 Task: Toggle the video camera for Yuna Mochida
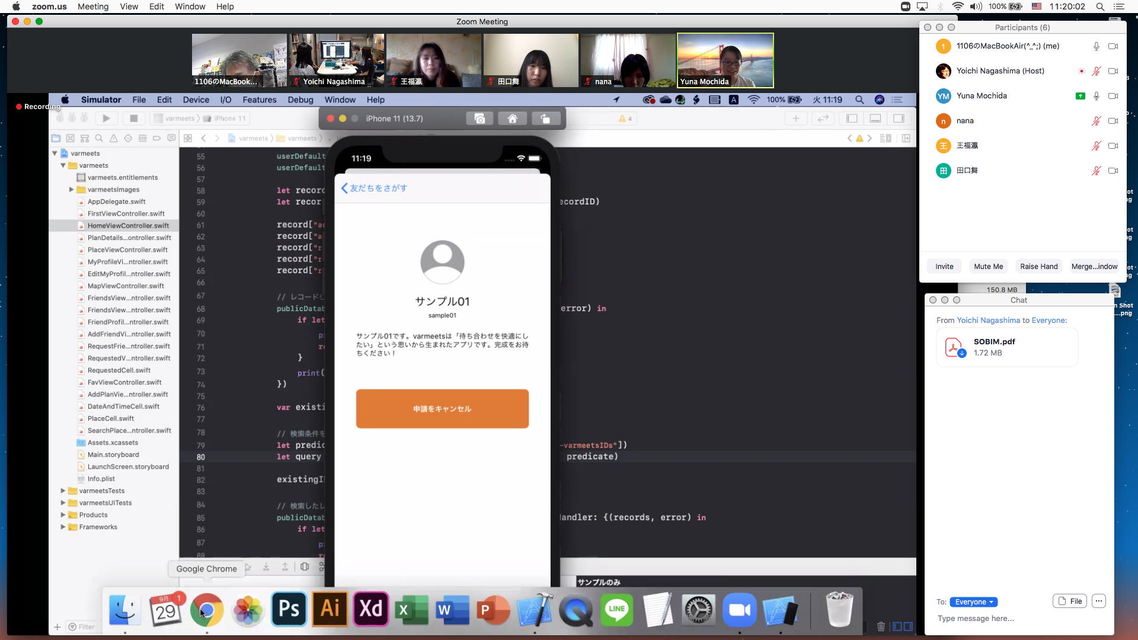1113,96
